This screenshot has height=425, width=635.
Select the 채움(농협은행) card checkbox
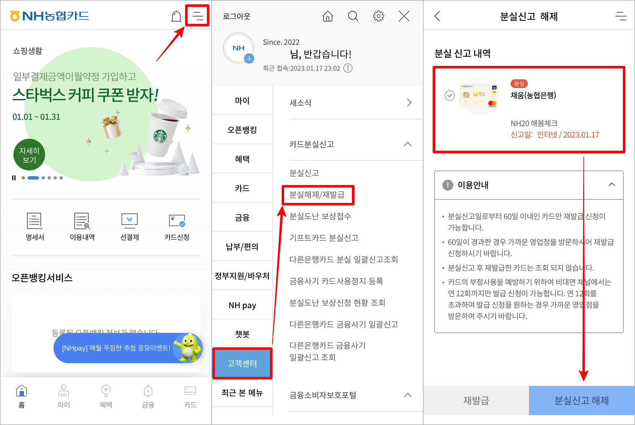[449, 96]
